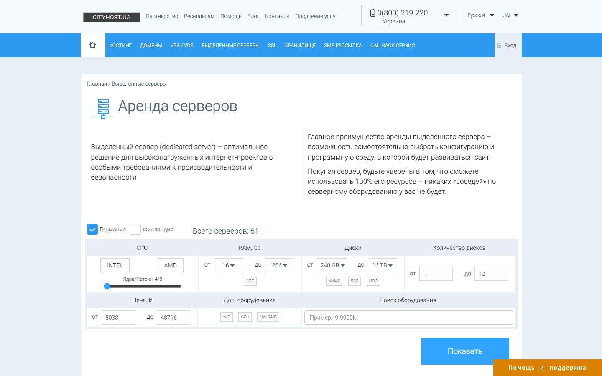
Task: Open the ДОМЕНЫ menu
Action: [151, 46]
